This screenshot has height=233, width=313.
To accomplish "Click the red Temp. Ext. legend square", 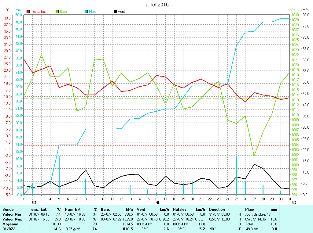I will click(x=28, y=12).
